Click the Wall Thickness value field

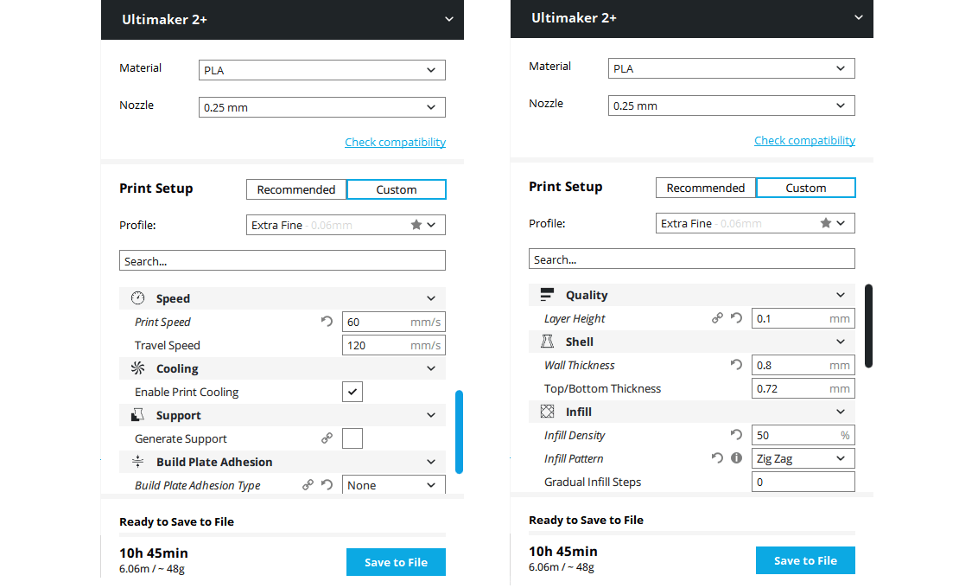pyautogui.click(x=803, y=365)
